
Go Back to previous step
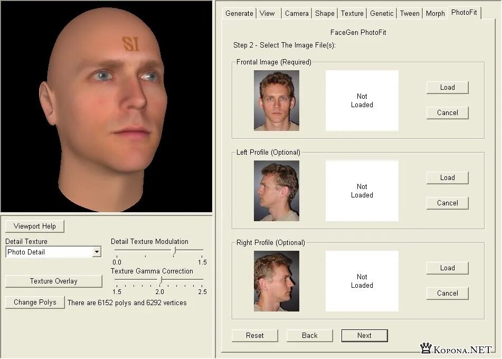pyautogui.click(x=309, y=336)
